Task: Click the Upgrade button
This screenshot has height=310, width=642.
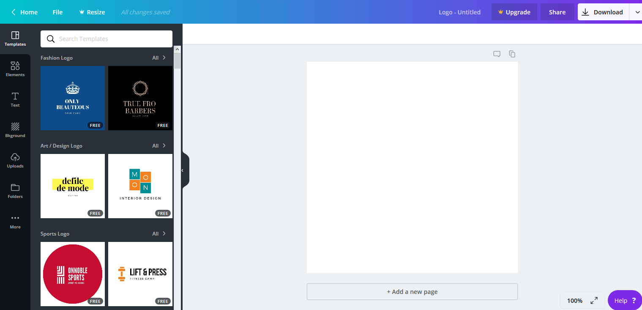Action: click(514, 12)
